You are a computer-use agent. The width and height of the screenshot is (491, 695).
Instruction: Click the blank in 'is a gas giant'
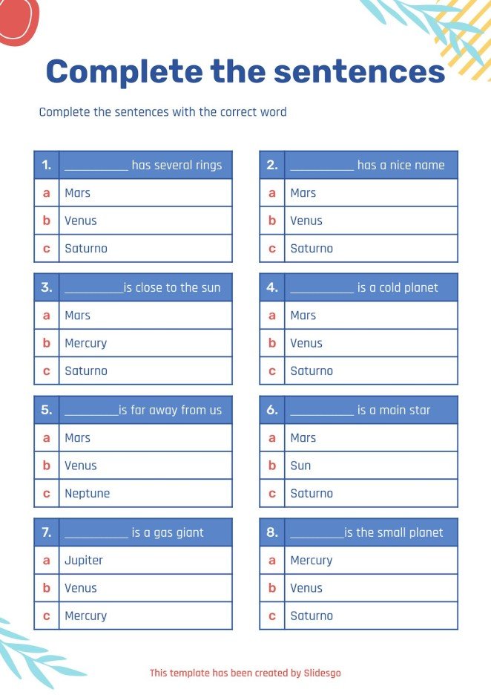point(96,534)
